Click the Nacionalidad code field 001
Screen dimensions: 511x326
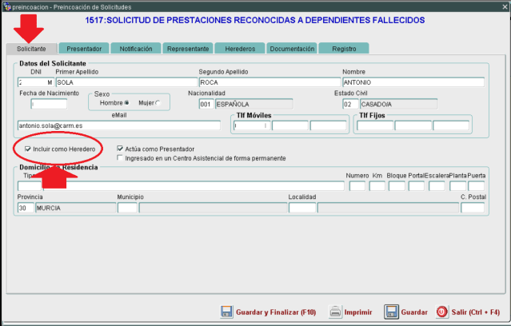tap(206, 104)
